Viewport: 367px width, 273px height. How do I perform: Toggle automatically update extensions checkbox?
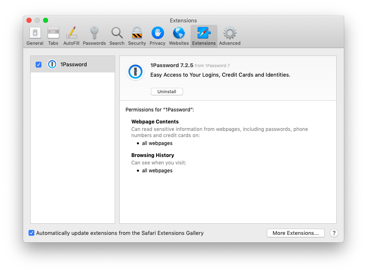[31, 233]
